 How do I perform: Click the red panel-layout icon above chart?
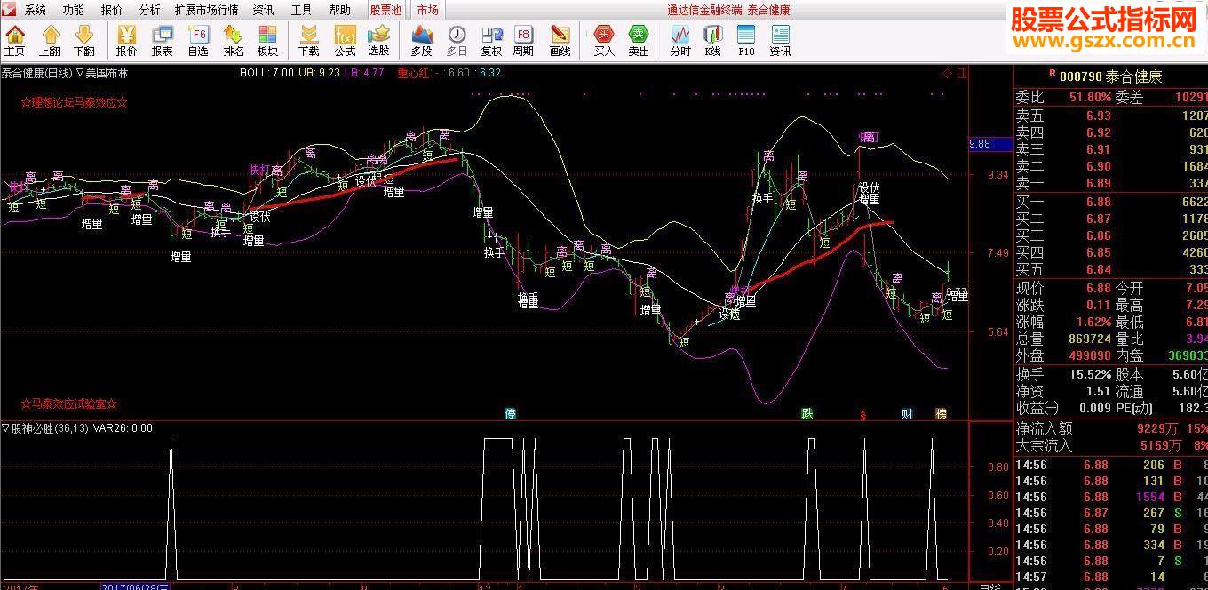point(962,73)
